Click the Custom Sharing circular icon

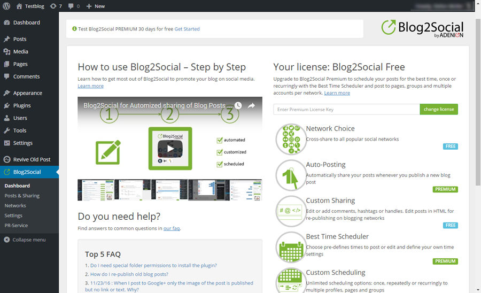(x=291, y=211)
